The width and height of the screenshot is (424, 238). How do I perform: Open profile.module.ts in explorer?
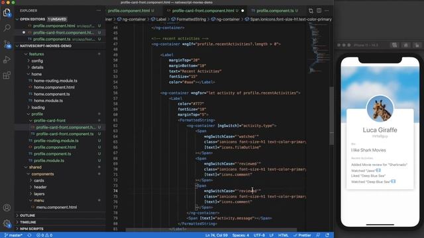point(49,161)
